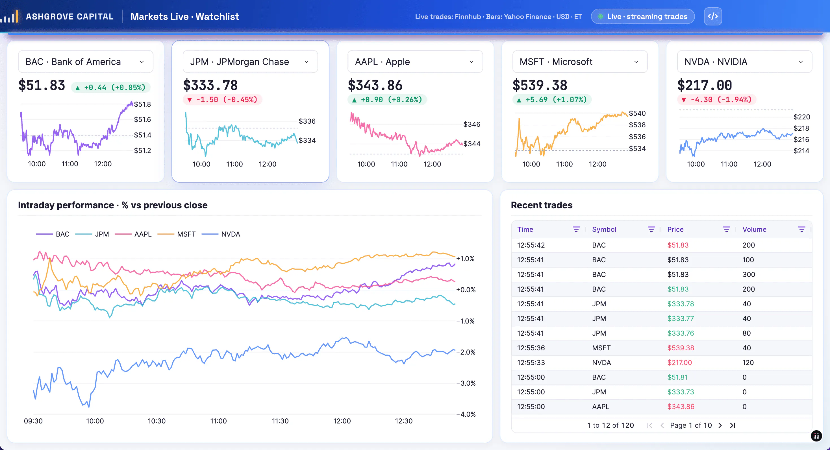Click the JPM -1.50 (-0.45%) change badge
The width and height of the screenshot is (830, 450).
[x=223, y=100]
